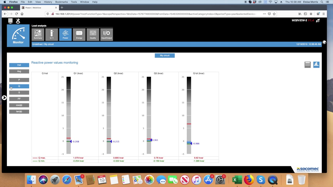
Task: Toggle Firefox sidebar
Action: pos(305,14)
